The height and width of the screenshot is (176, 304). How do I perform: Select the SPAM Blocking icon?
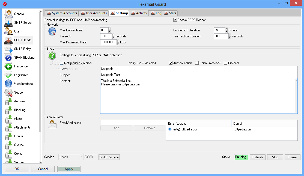tap(8, 58)
